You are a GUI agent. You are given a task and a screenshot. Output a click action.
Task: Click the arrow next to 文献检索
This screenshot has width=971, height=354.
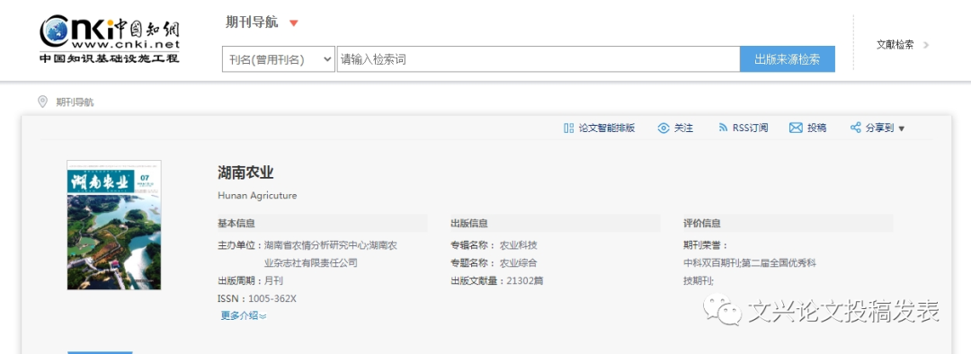(x=926, y=45)
